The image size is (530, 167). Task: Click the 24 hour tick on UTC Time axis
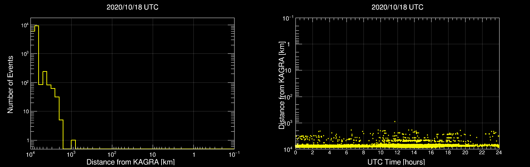pos(499,152)
